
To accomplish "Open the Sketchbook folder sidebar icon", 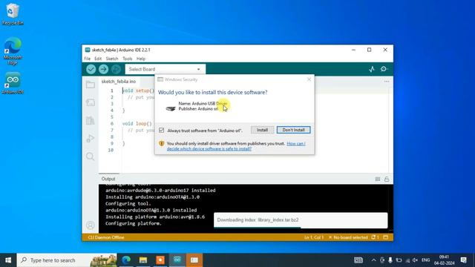I will pyautogui.click(x=91, y=85).
